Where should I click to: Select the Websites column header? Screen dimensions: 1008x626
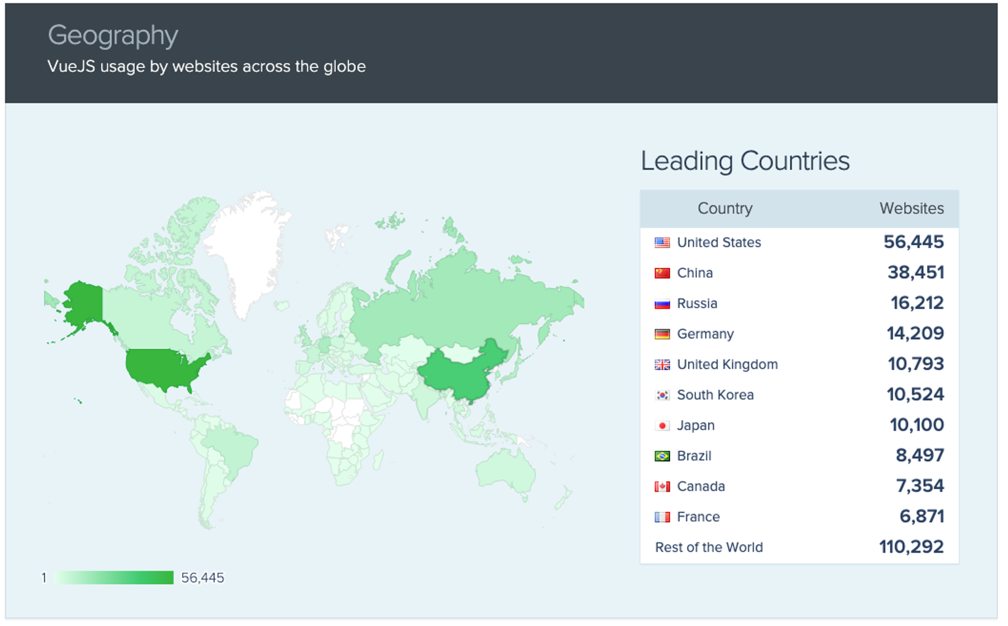[x=911, y=209]
